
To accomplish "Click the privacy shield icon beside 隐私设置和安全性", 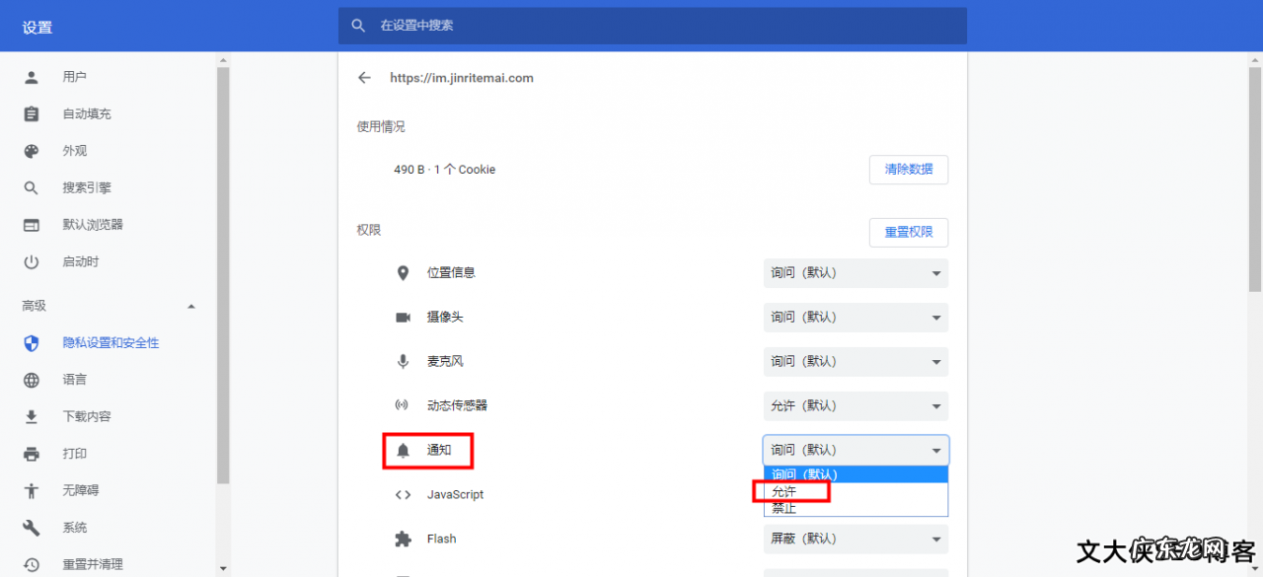I will coord(30,342).
